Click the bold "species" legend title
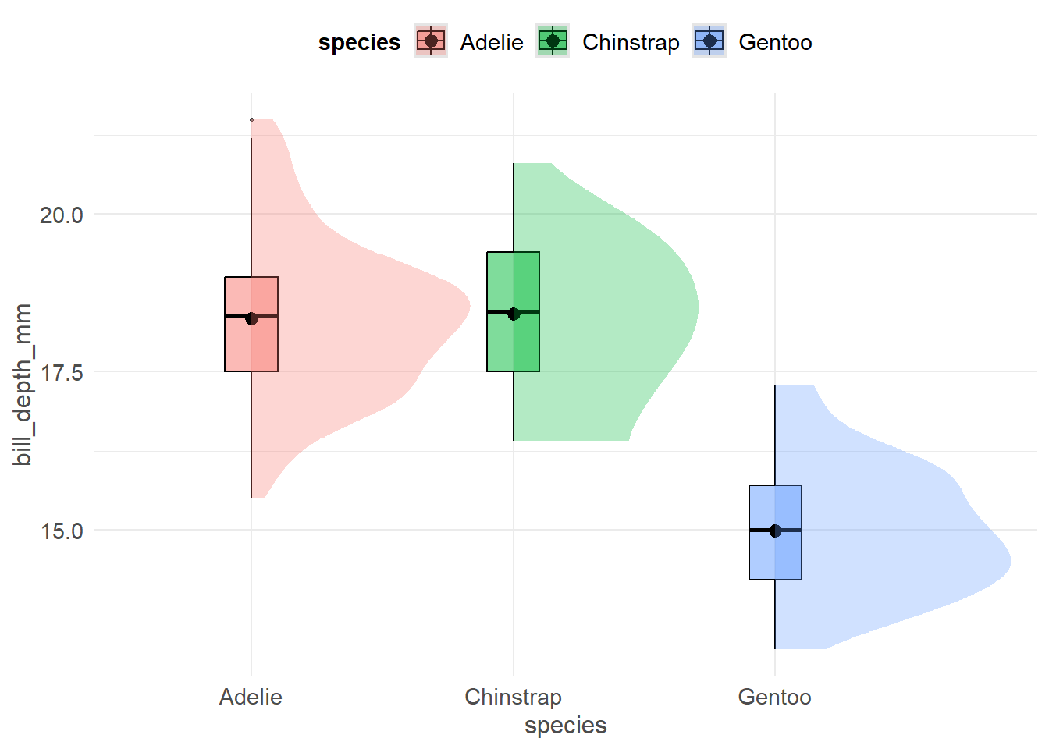1049x749 pixels. [359, 42]
